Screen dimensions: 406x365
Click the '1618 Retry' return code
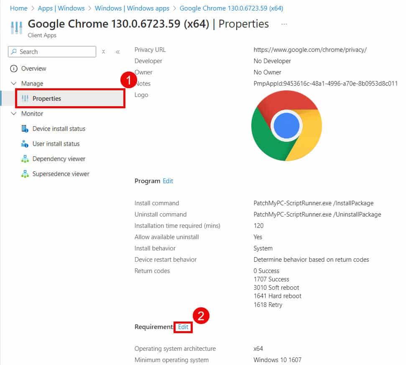coord(268,305)
